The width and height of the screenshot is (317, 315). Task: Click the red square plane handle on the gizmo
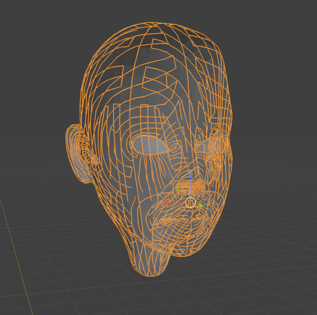point(196,190)
